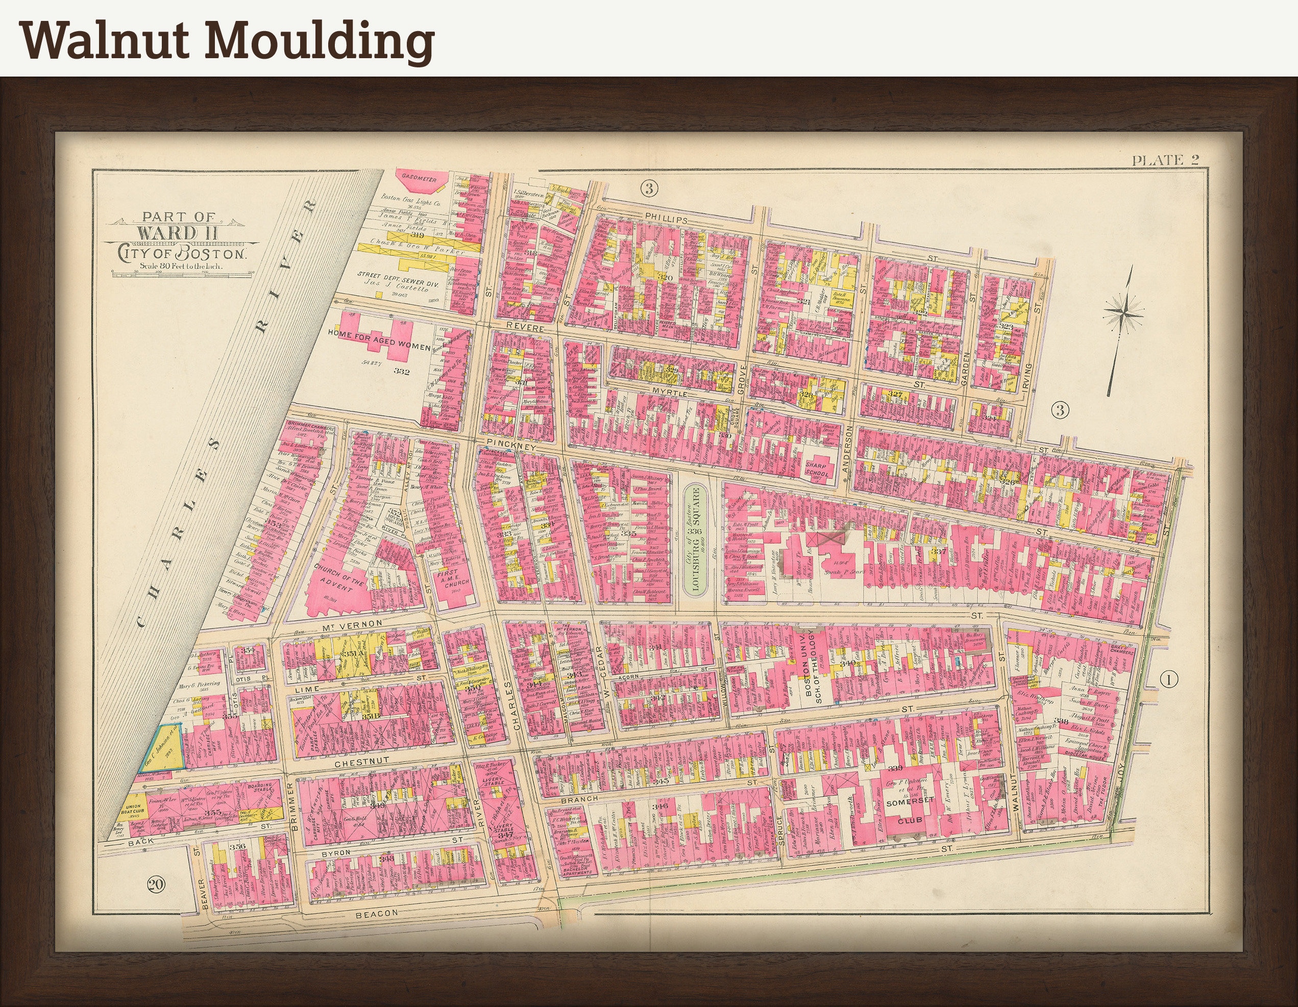Click the circled 3 above Phillips street
The height and width of the screenshot is (1007, 1298).
[649, 189]
